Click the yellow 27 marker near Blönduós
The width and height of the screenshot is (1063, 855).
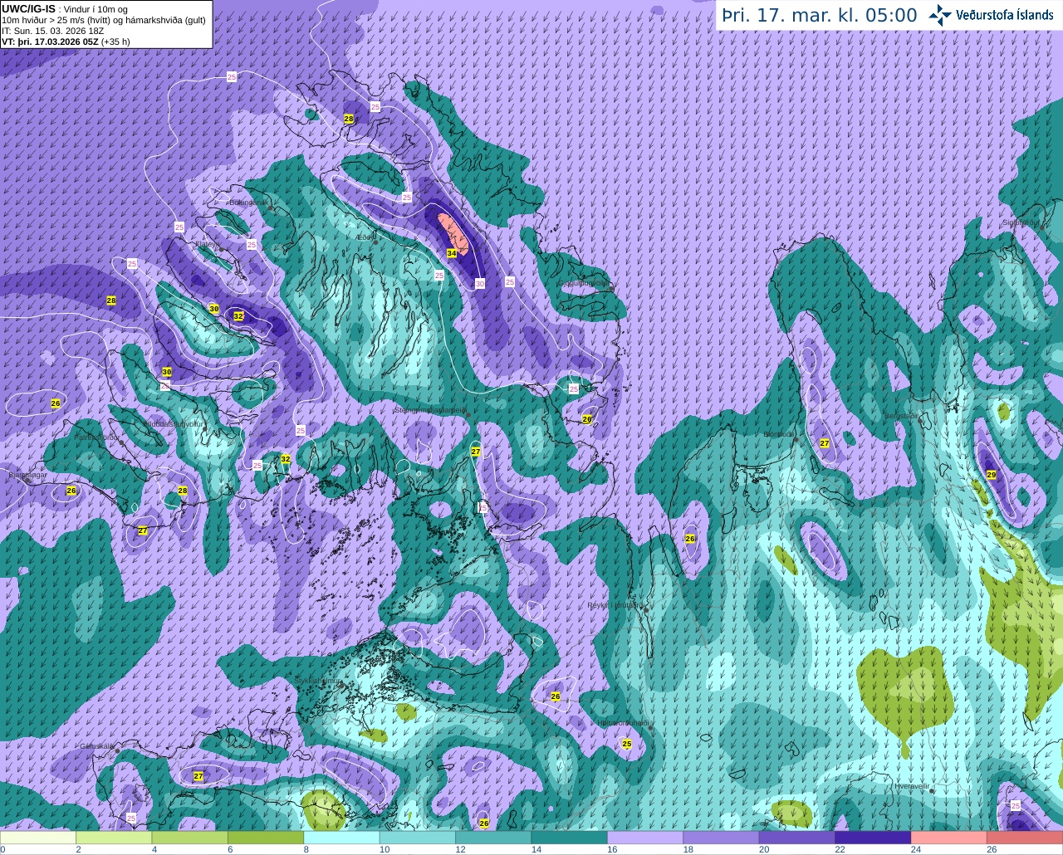(825, 443)
